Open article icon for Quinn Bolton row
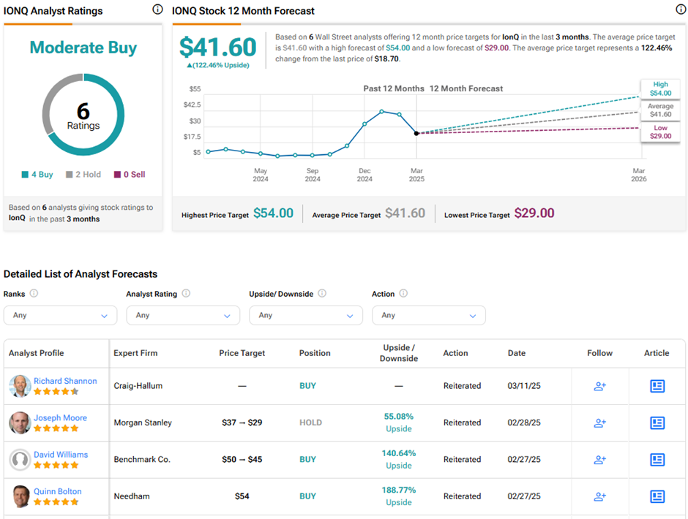The width and height of the screenshot is (688, 519). click(x=657, y=496)
